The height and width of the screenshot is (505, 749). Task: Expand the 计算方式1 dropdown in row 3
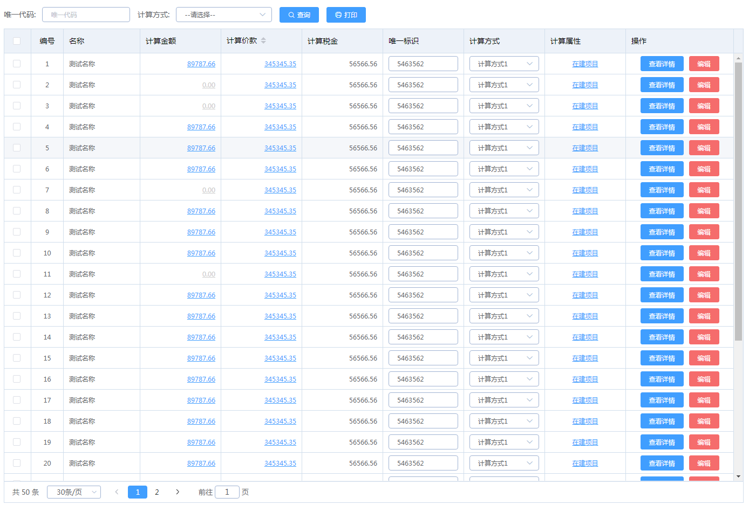pos(504,106)
